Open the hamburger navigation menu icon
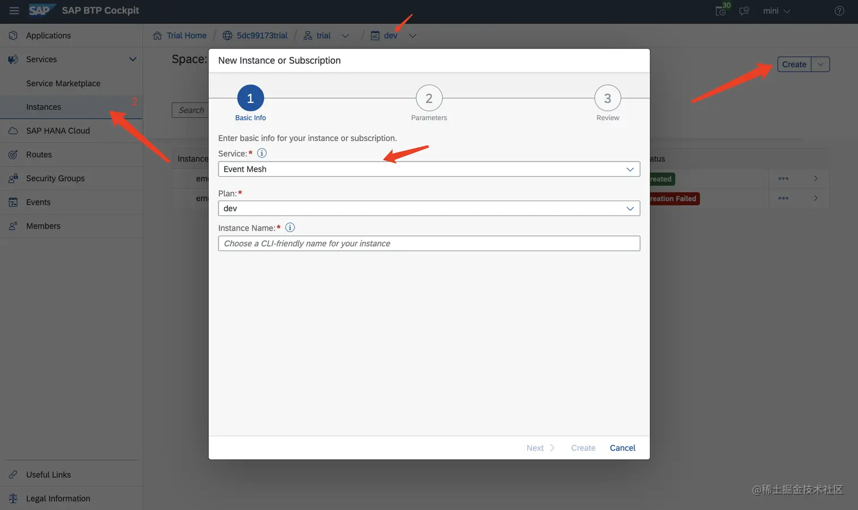Image resolution: width=858 pixels, height=510 pixels. point(14,11)
